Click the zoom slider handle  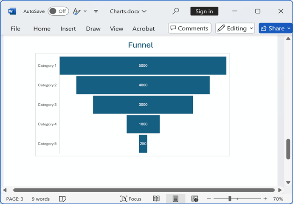coord(230,199)
